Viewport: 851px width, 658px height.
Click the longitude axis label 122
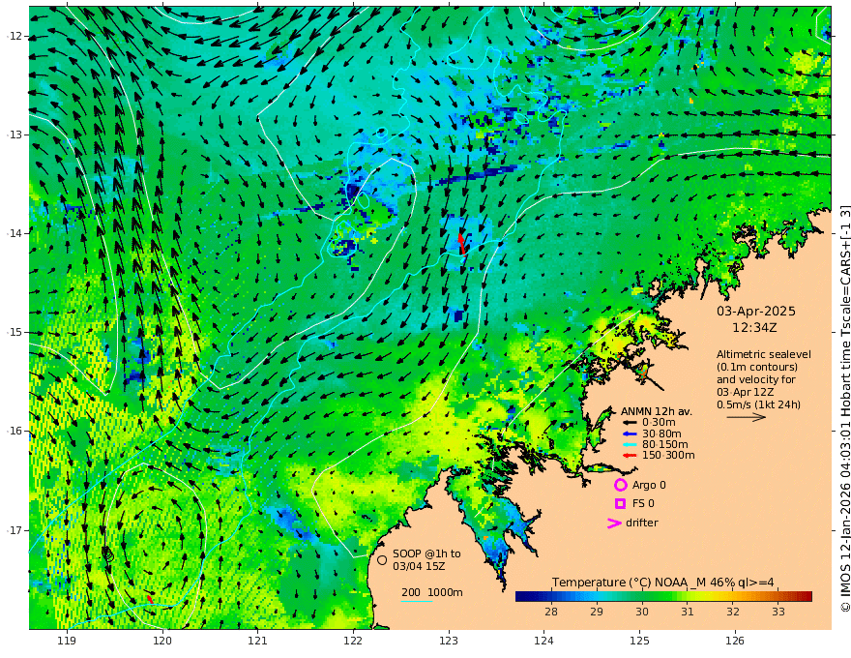click(353, 641)
